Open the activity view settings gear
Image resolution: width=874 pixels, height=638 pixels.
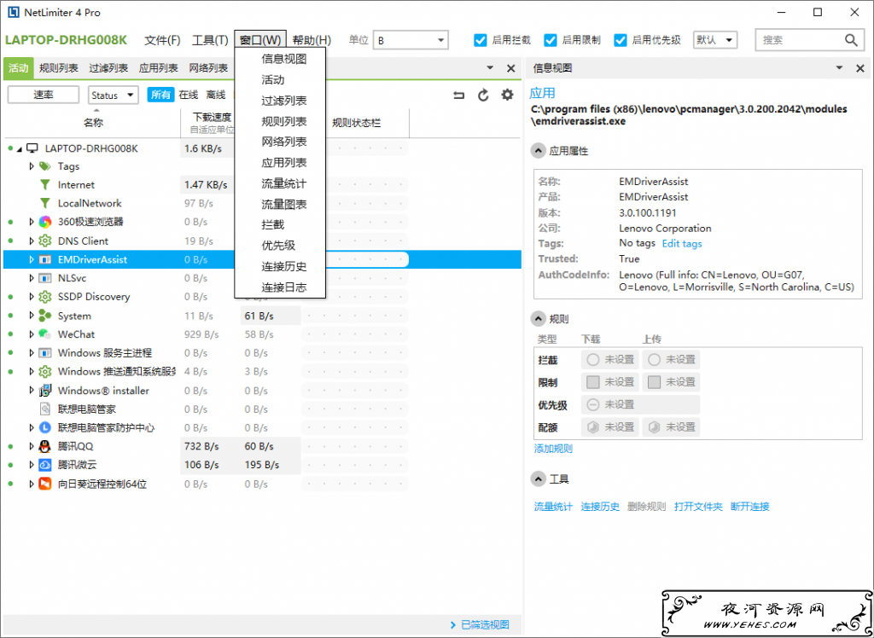point(507,96)
